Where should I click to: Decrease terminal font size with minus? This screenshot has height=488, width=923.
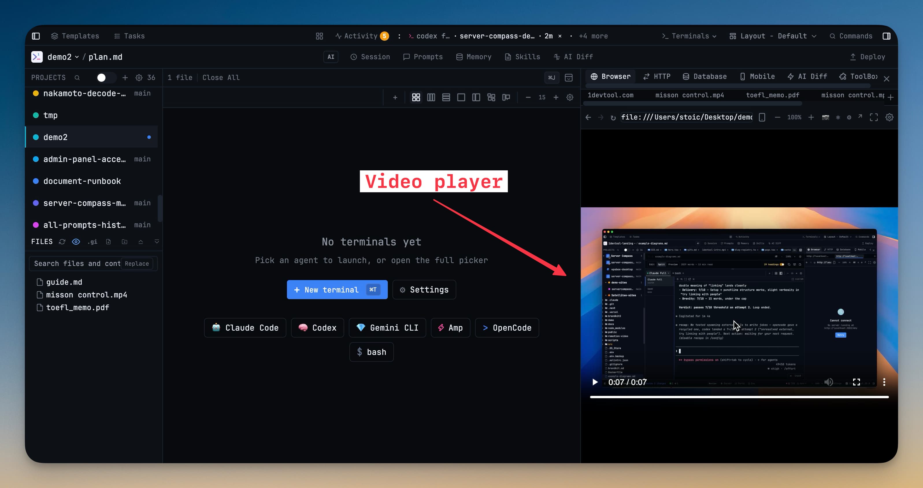pos(528,97)
